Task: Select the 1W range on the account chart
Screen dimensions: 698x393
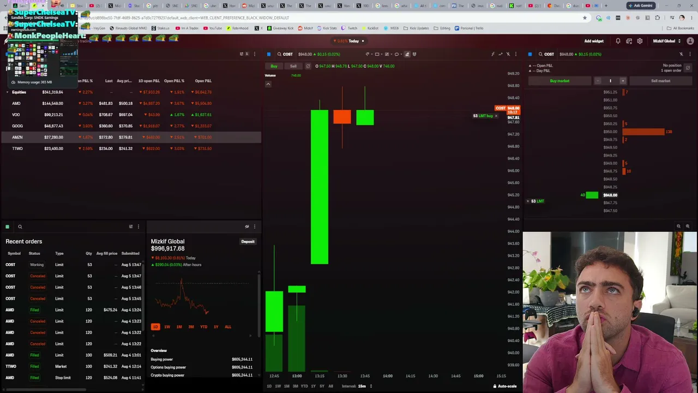Action: [x=167, y=327]
